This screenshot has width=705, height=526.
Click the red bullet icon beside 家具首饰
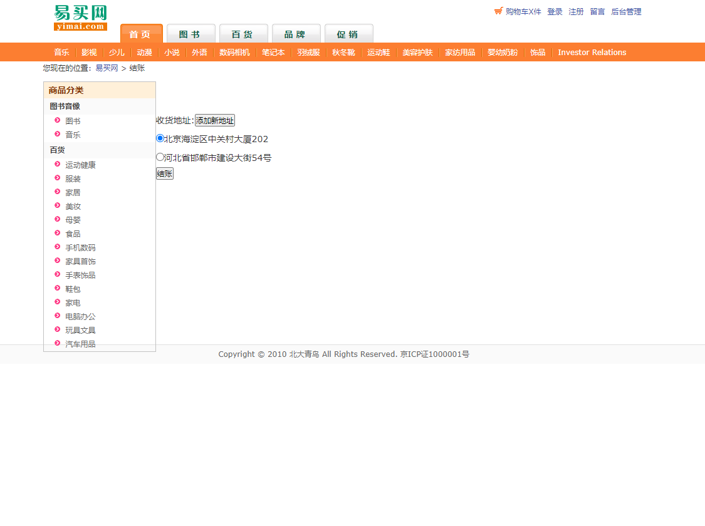57,260
